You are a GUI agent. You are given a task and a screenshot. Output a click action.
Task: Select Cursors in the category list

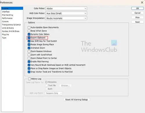point(12,22)
